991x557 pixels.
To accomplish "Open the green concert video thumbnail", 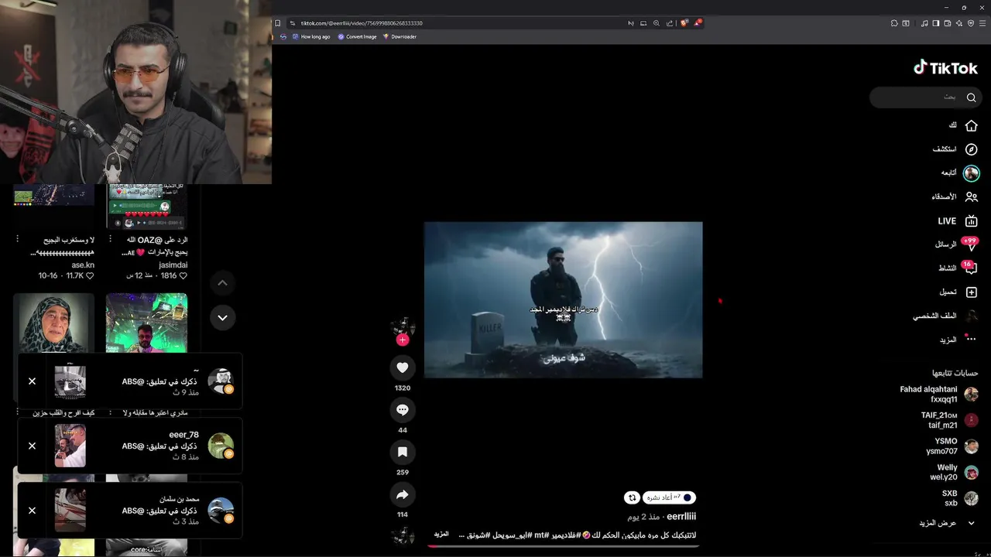I will point(146,323).
